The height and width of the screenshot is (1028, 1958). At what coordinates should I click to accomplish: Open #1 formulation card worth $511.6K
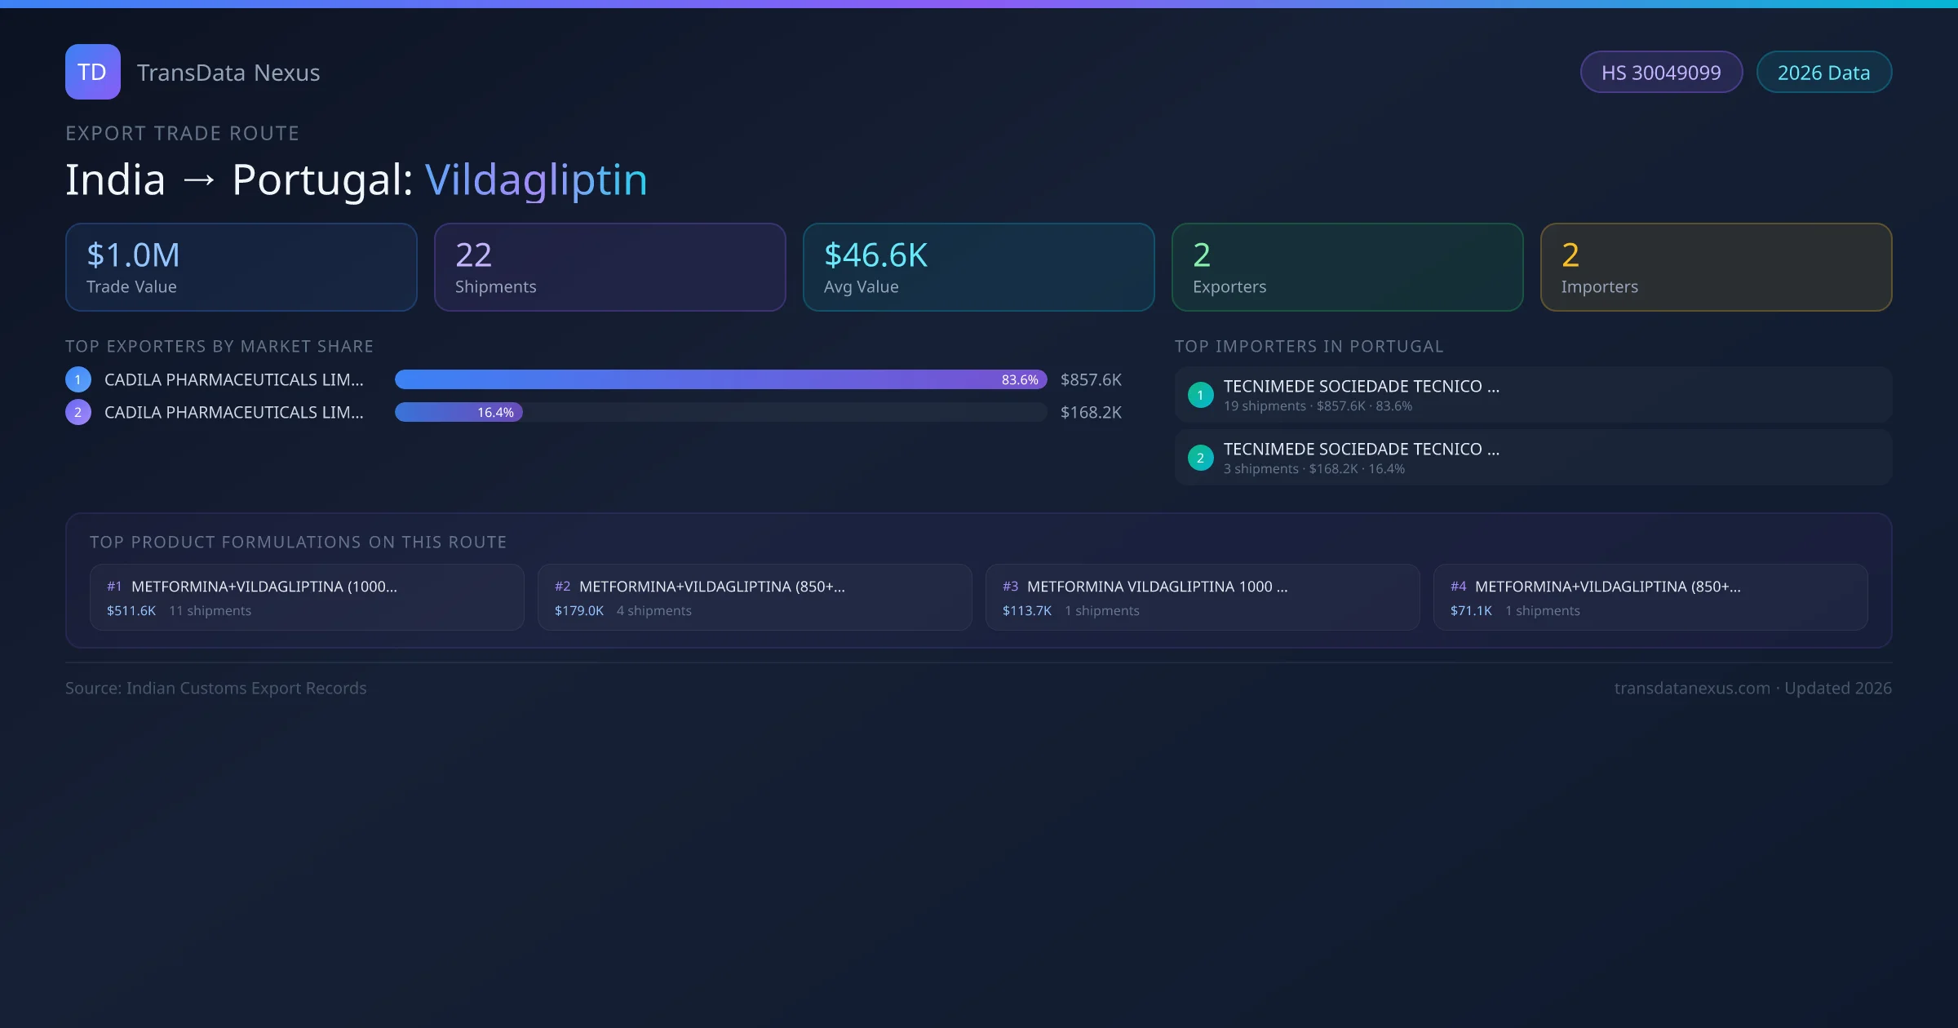[x=306, y=597]
